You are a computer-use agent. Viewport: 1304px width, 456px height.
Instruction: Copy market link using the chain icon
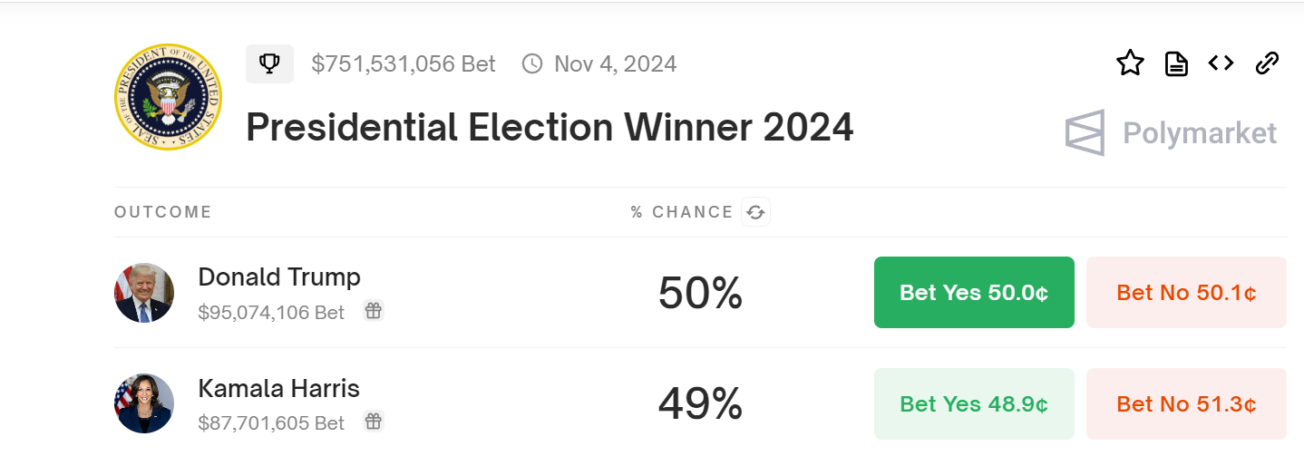[1267, 63]
